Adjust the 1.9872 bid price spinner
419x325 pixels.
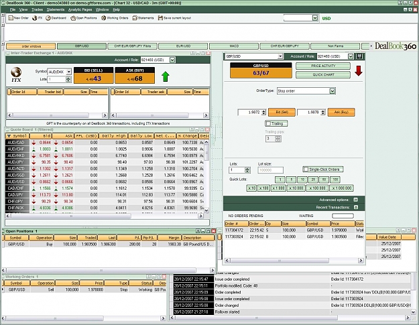263,113
